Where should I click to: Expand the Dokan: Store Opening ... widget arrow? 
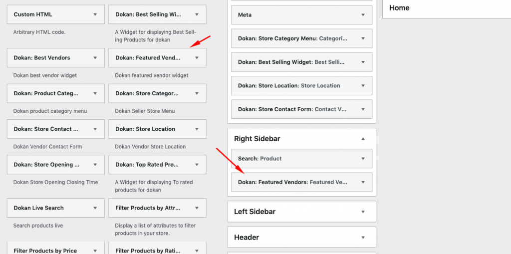[95, 164]
